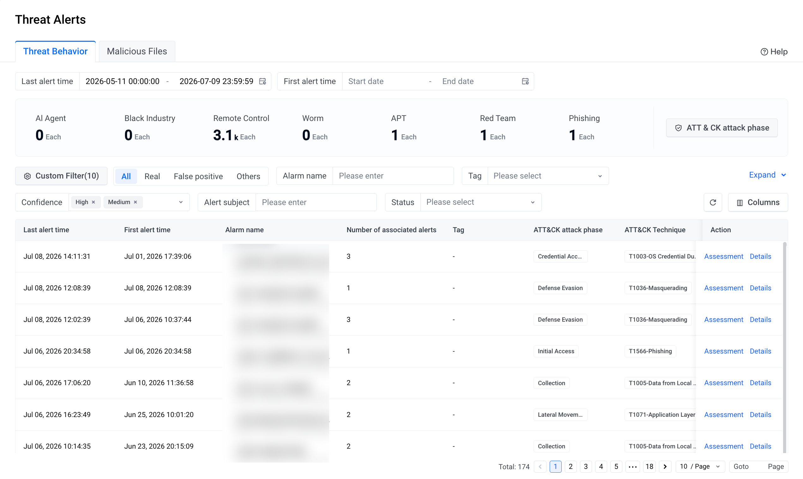Image resolution: width=803 pixels, height=479 pixels.
Task: Click the Help question mark icon
Action: pyautogui.click(x=764, y=52)
